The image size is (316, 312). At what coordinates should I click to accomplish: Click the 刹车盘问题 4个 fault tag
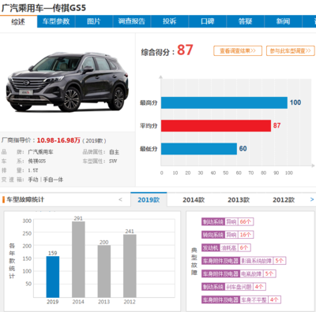point(234,287)
